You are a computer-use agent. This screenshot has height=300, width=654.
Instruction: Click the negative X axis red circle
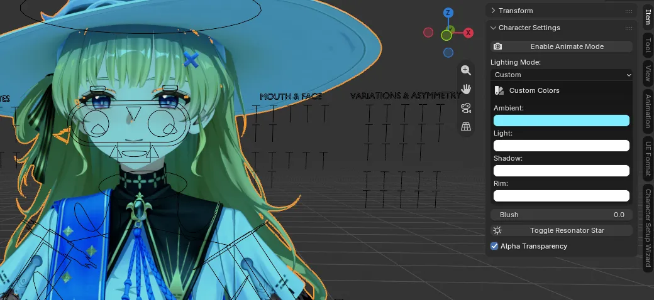point(428,33)
